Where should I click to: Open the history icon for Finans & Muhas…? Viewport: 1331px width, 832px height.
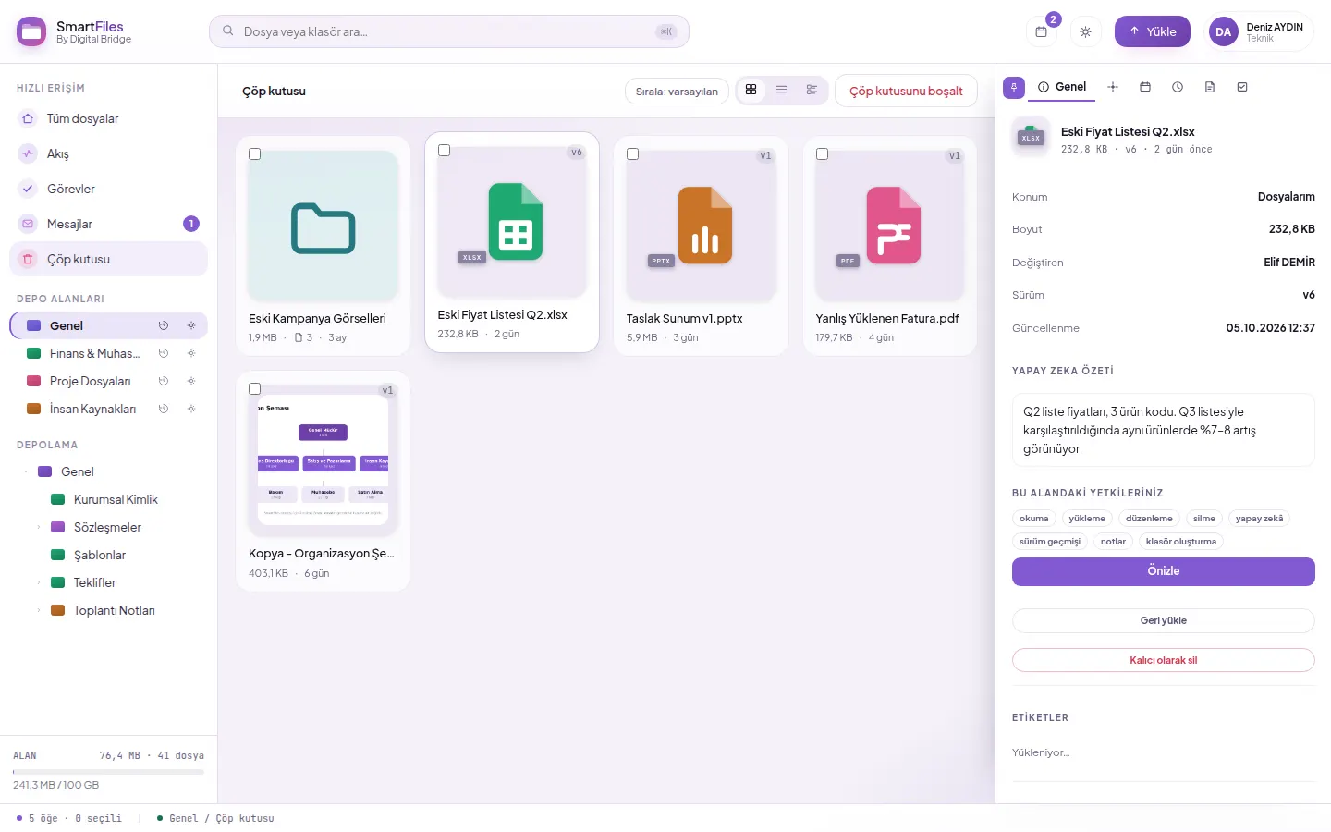164,353
